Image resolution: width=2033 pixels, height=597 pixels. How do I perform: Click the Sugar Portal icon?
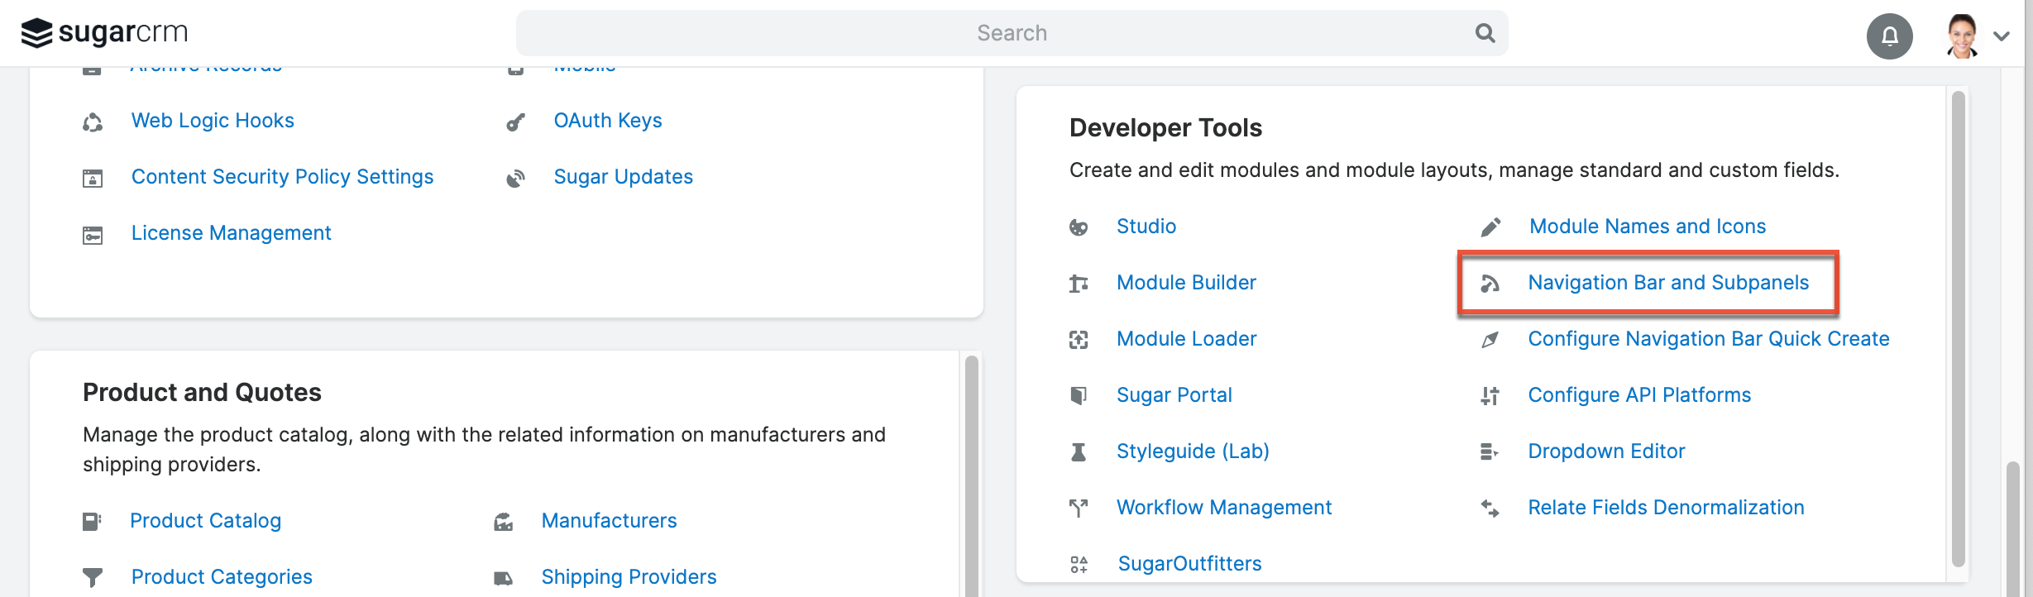coord(1079,396)
